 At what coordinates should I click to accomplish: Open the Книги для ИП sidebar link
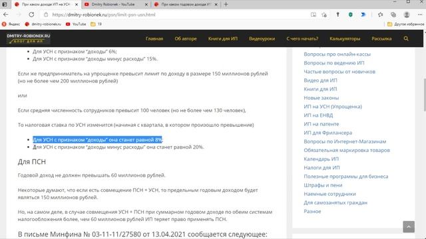point(320,89)
